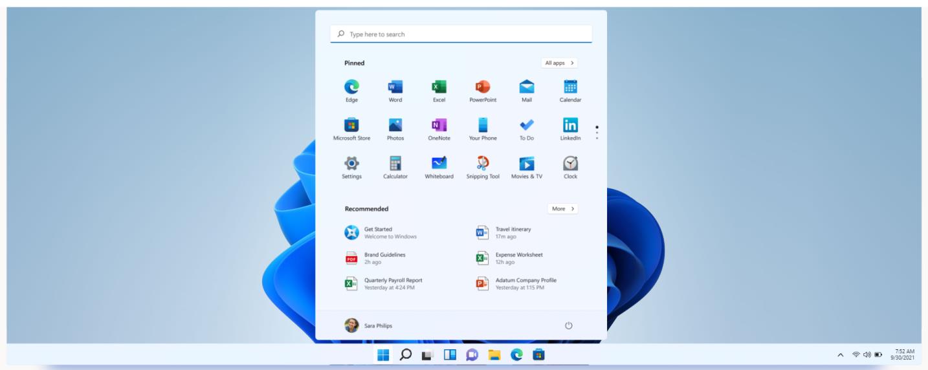Click the Type here to search box
Screen dimensions: 928x370
pyautogui.click(x=461, y=34)
